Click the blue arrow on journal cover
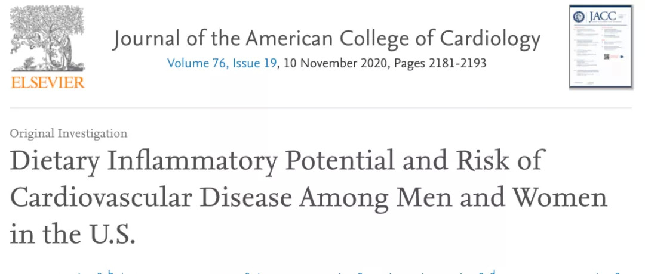This screenshot has width=645, height=274. point(621,57)
